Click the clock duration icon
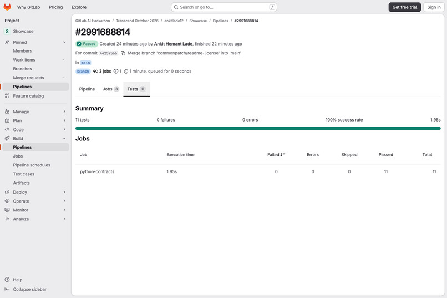This screenshot has height=298, width=447. (x=126, y=71)
